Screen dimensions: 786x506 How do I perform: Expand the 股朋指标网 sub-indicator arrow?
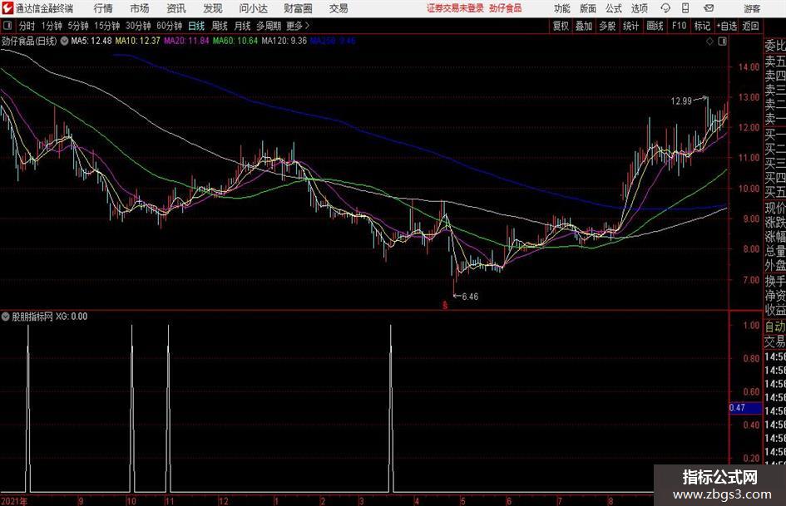pyautogui.click(x=6, y=317)
